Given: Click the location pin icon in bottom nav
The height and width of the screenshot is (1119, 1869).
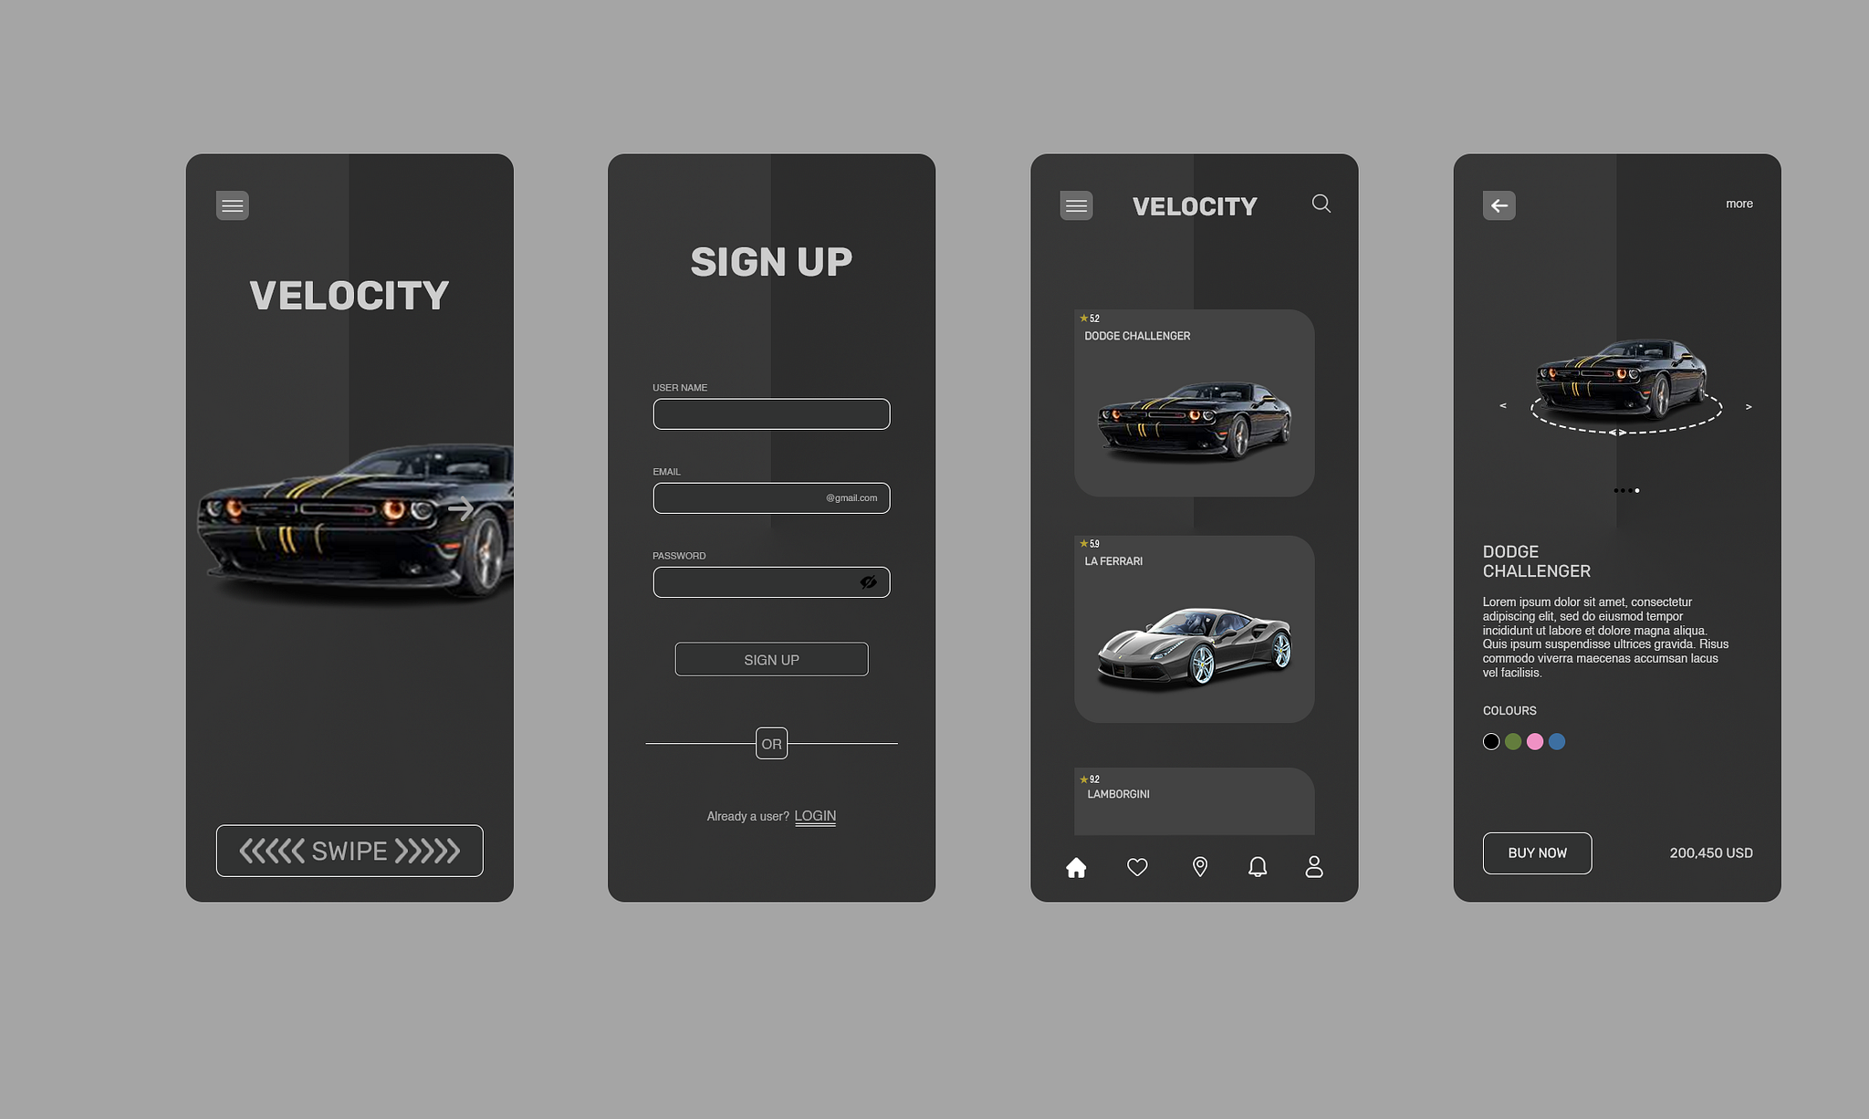Looking at the screenshot, I should click(x=1198, y=867).
